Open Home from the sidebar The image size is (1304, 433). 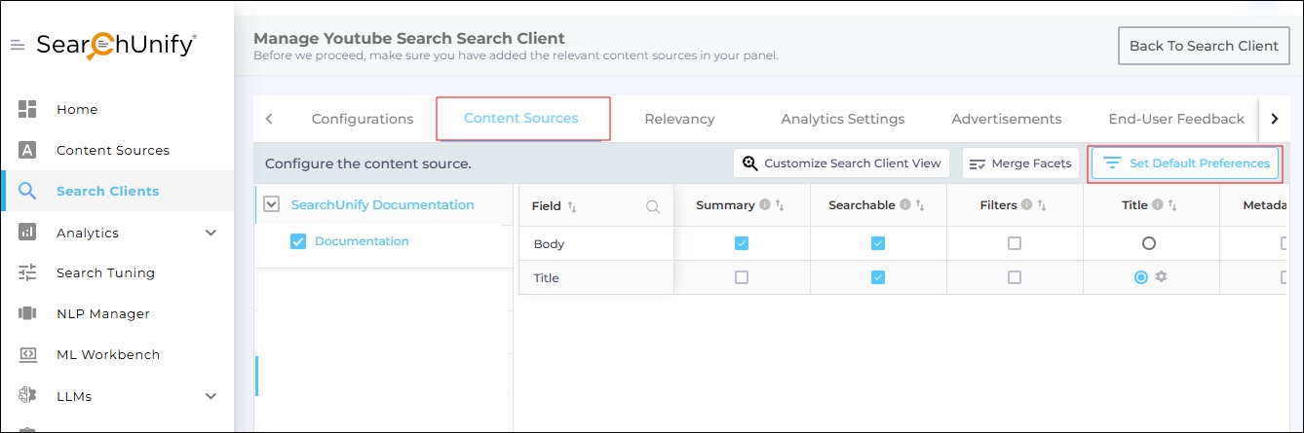[77, 109]
